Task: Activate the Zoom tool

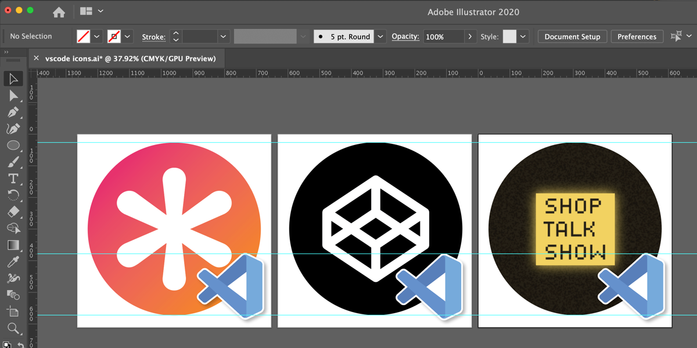Action: coord(13,329)
